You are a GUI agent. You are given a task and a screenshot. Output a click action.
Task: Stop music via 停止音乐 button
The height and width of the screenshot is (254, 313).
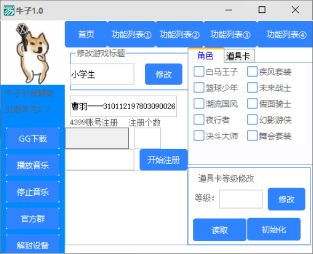(x=33, y=192)
